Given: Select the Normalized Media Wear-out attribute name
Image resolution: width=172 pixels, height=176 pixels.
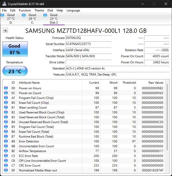Looking at the screenshot, I should point(38,170).
